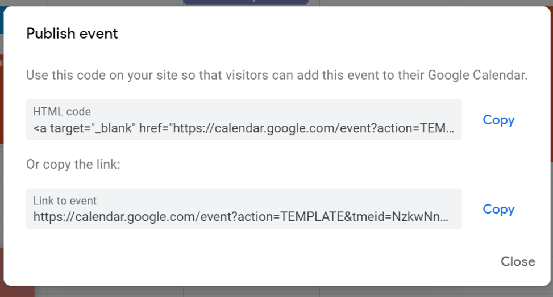553x297 pixels.
Task: Click the "Publish event" dialog title
Action: pyautogui.click(x=72, y=34)
